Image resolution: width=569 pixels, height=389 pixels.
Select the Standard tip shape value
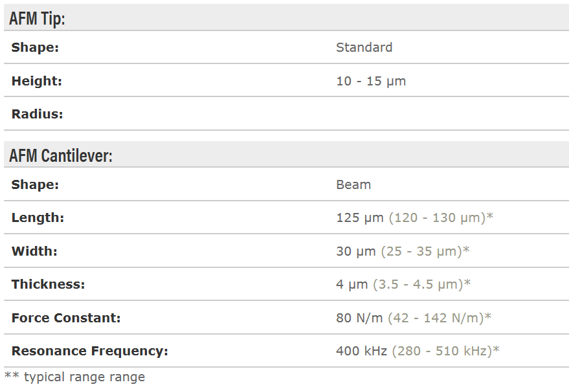click(364, 47)
